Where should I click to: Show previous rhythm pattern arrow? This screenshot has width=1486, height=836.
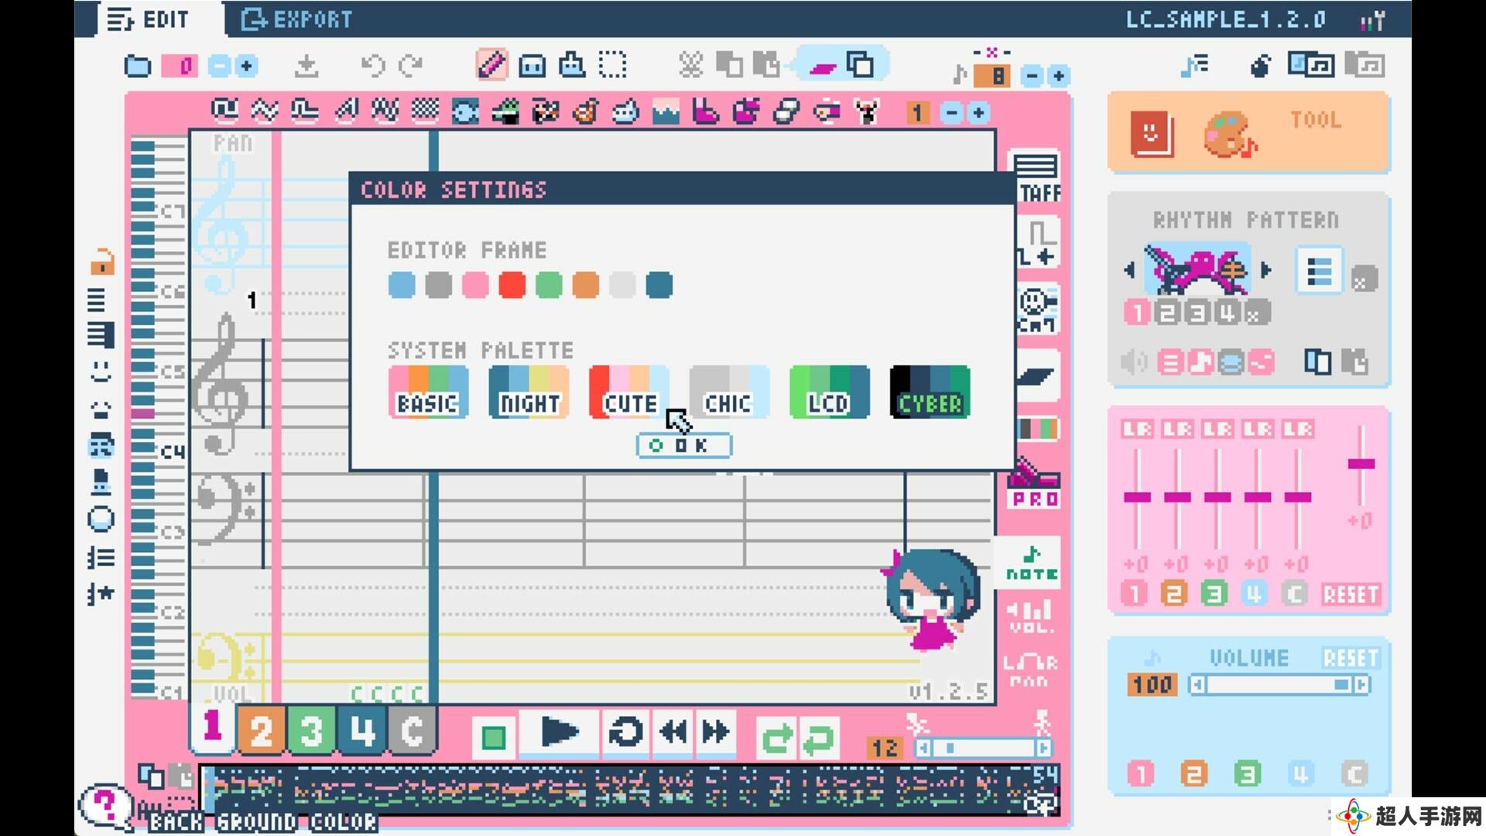coord(1130,270)
